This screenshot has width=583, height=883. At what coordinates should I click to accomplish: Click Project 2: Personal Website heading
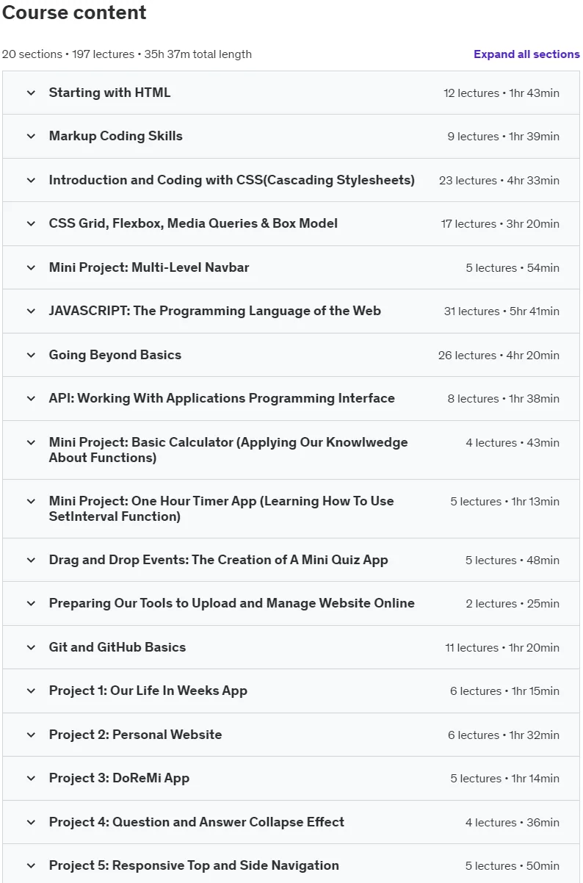click(x=135, y=735)
